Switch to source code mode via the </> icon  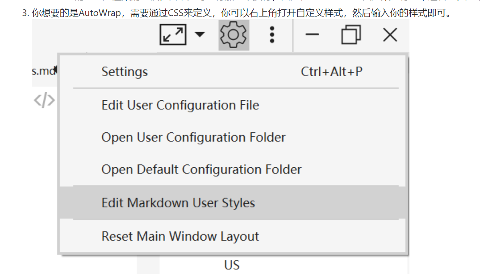point(44,100)
